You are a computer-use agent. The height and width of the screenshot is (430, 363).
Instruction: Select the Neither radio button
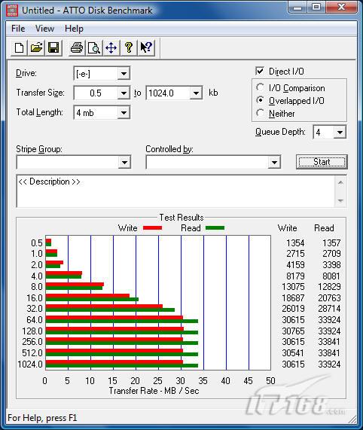pos(260,113)
